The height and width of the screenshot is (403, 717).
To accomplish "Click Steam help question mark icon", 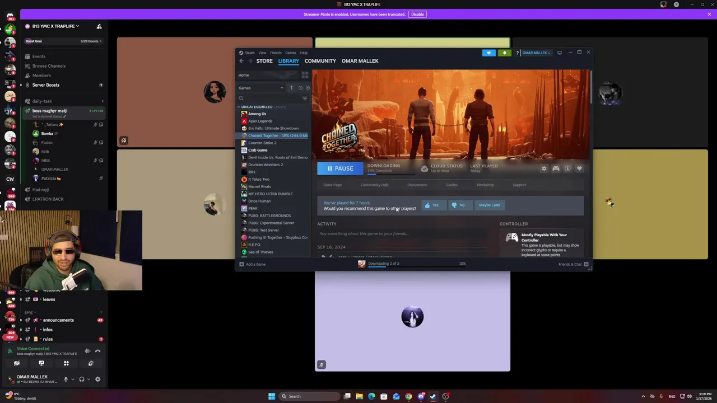I will (x=517, y=53).
